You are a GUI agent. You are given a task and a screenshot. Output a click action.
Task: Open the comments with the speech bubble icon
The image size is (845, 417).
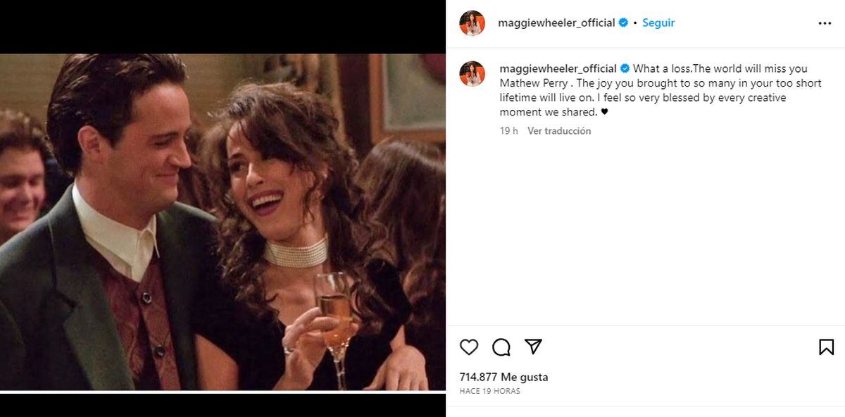[x=500, y=347]
